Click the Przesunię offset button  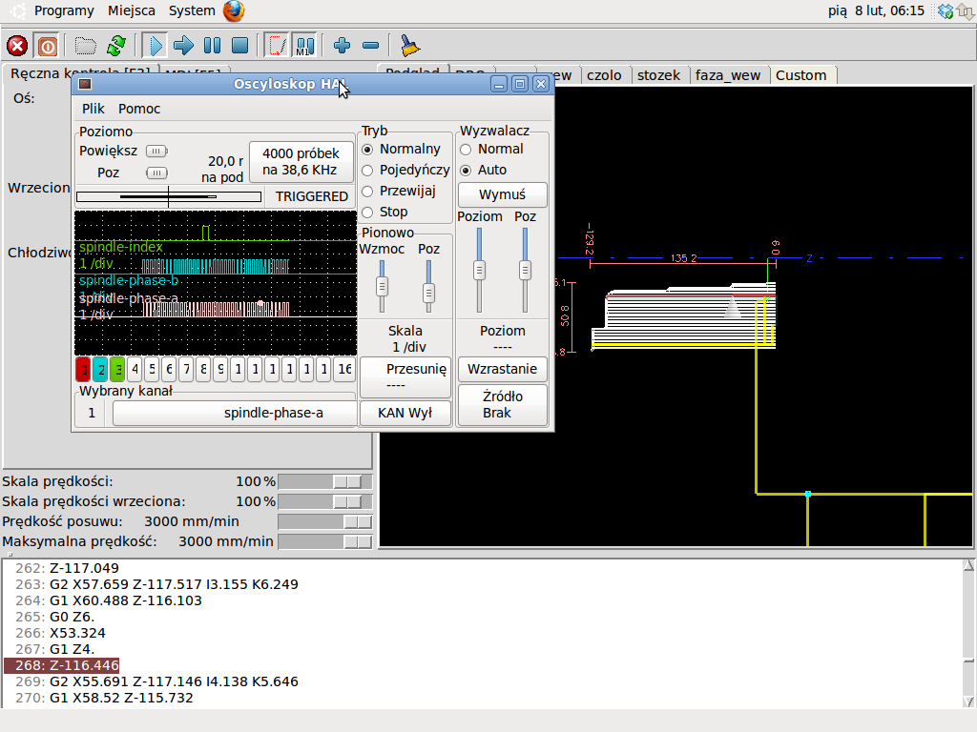405,377
